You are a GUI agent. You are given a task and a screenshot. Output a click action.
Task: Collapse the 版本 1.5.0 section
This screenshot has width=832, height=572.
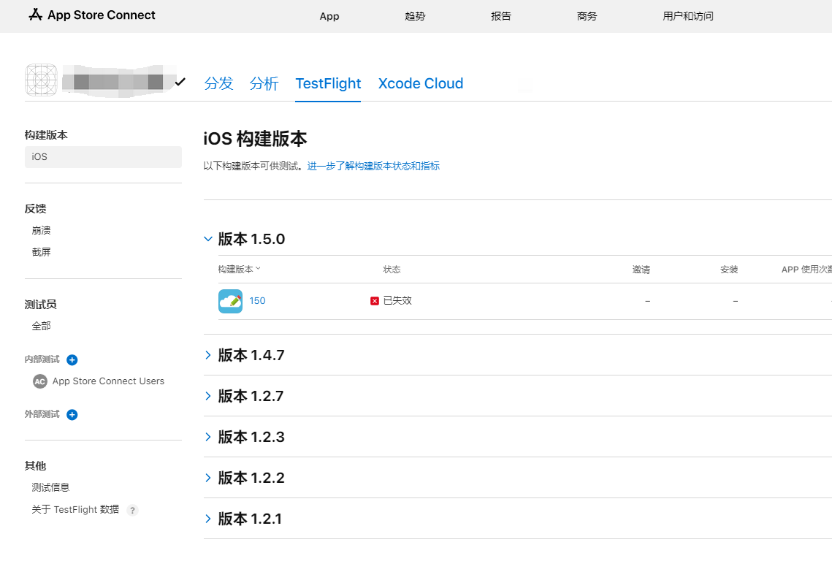click(208, 239)
